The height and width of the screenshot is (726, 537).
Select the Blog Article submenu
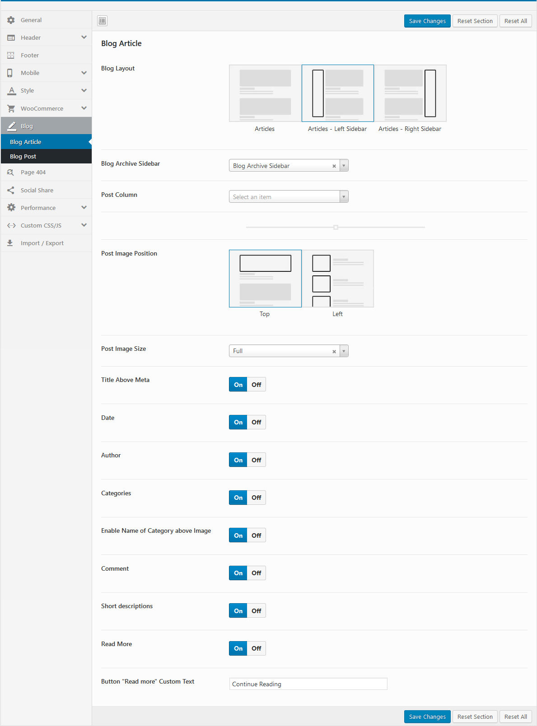click(46, 142)
